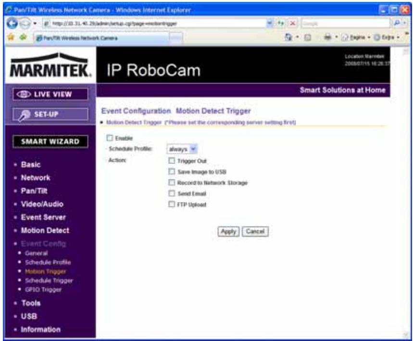Check Save Image to USB action
This screenshot has height=341, width=413.
pos(172,172)
